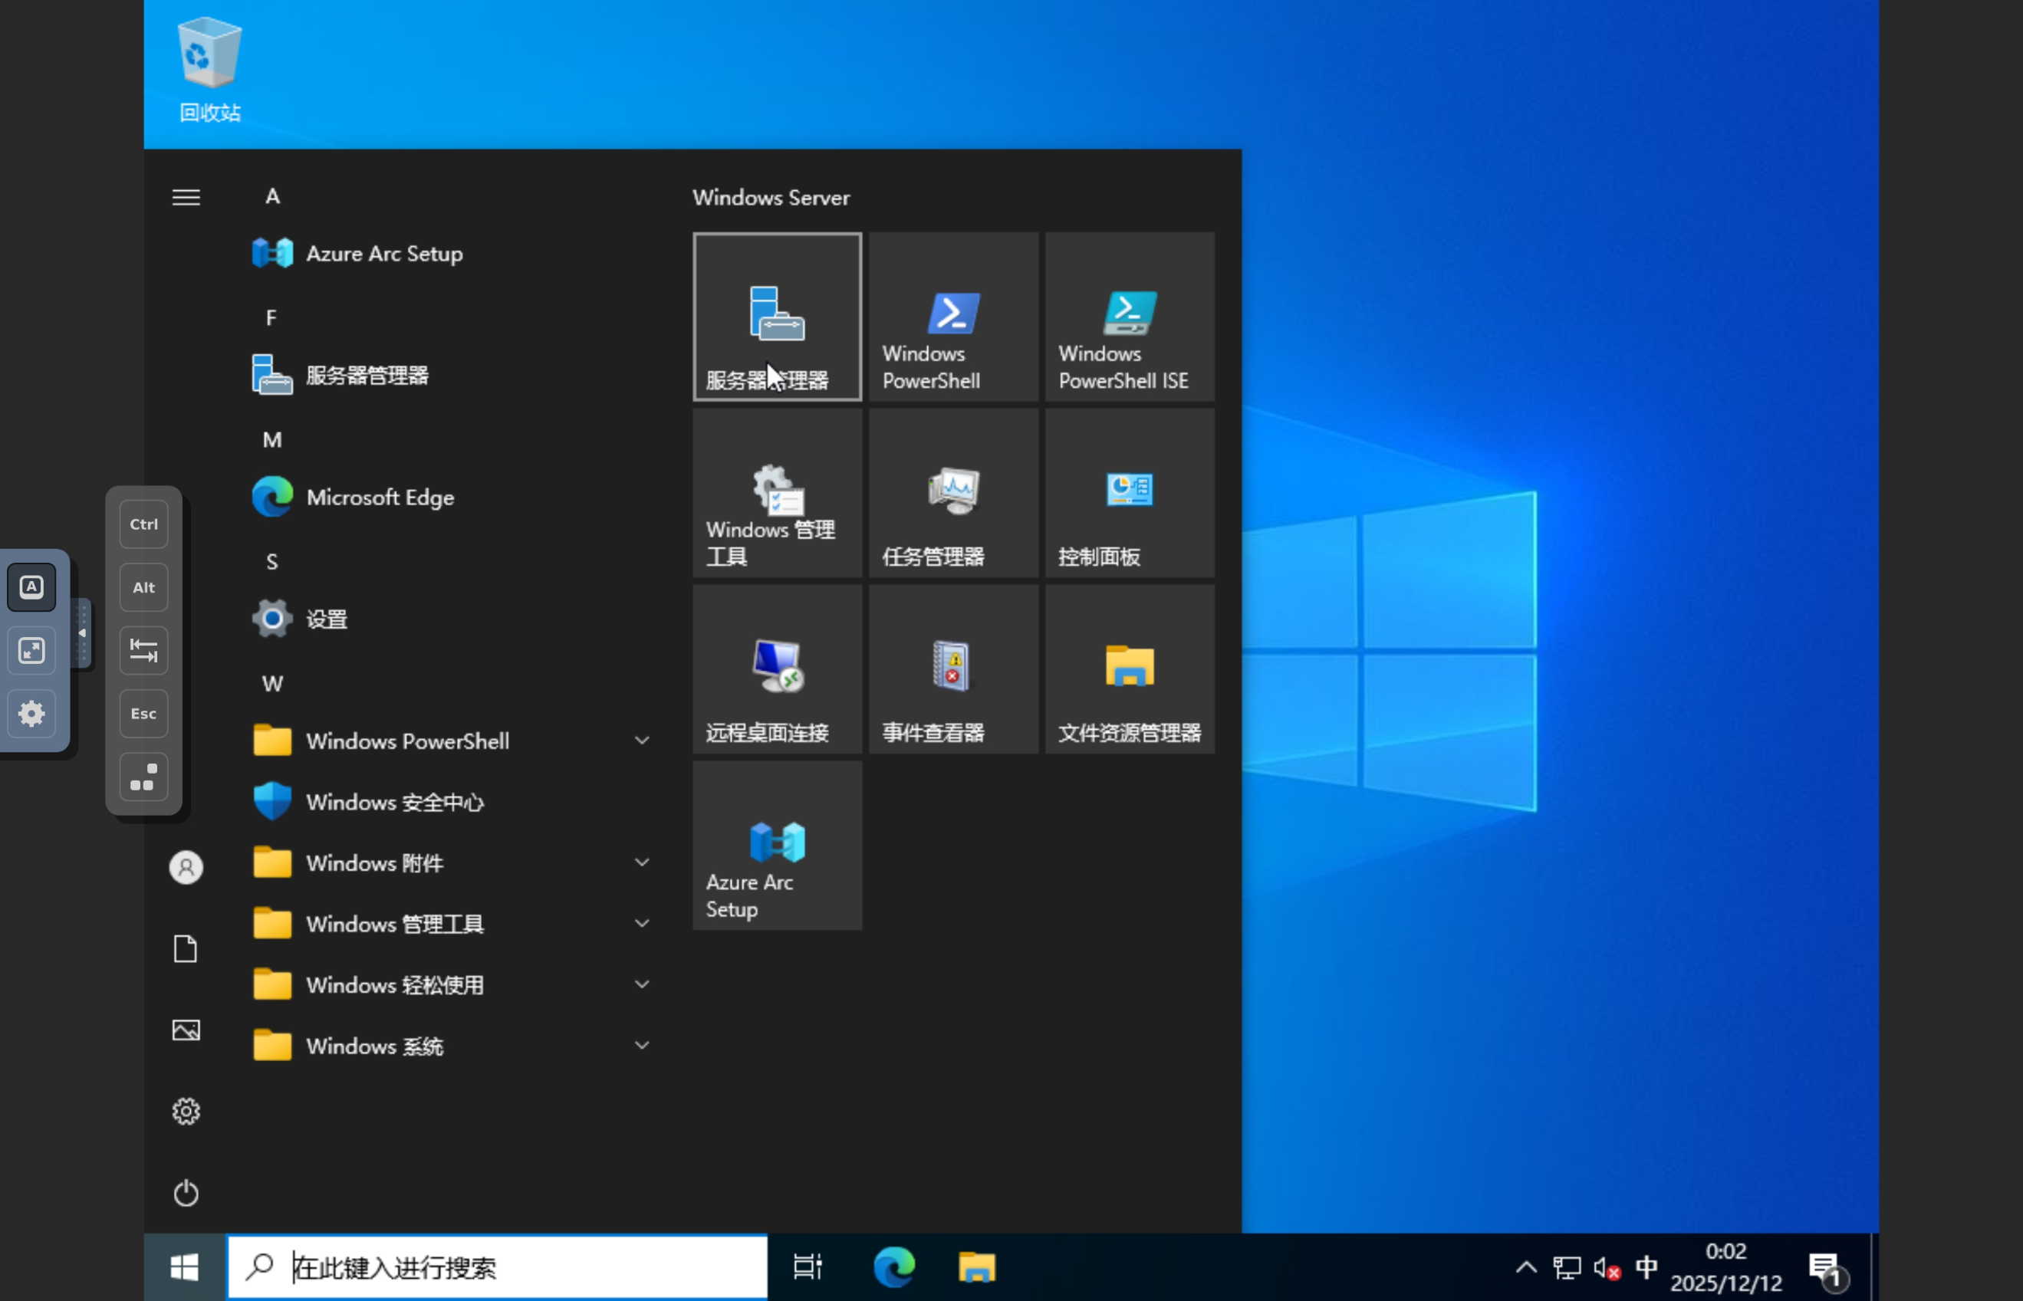
Task: Open the Event Viewer (事件查看器) tile
Action: 953,669
